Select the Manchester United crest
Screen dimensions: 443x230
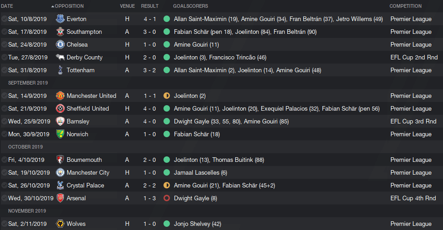[x=60, y=96]
